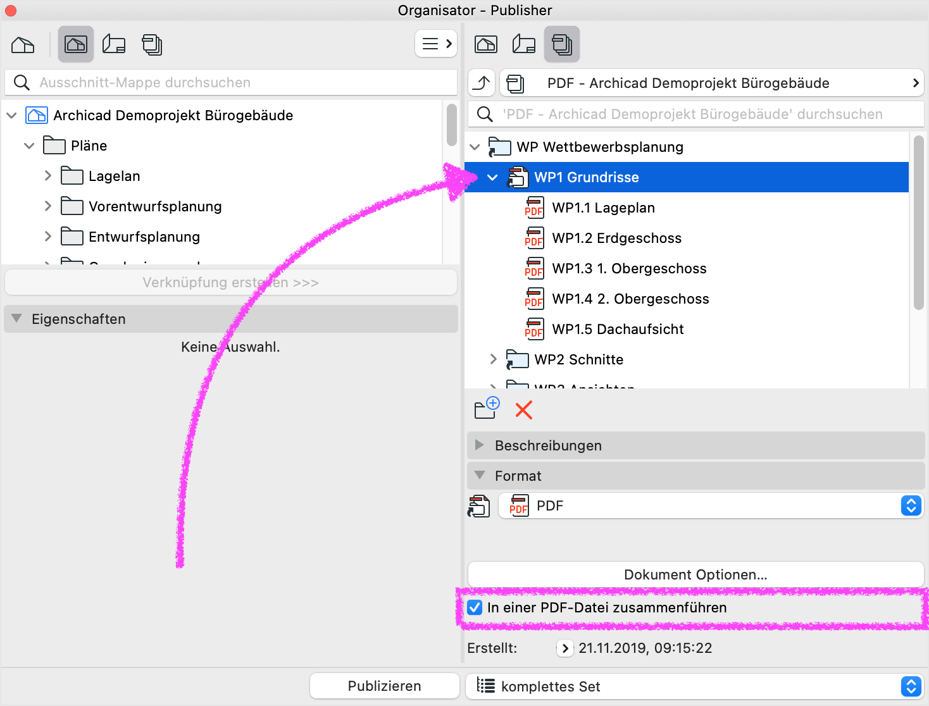
Task: Select Layout Book icon in right panel
Action: pos(524,44)
